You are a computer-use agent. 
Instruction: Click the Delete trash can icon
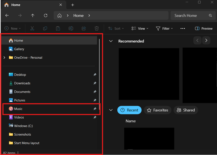pyautogui.click(x=97, y=29)
